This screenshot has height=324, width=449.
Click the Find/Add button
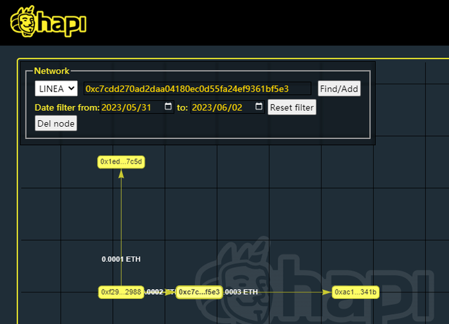339,88
